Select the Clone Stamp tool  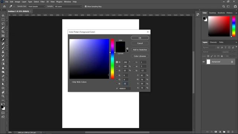3,52
